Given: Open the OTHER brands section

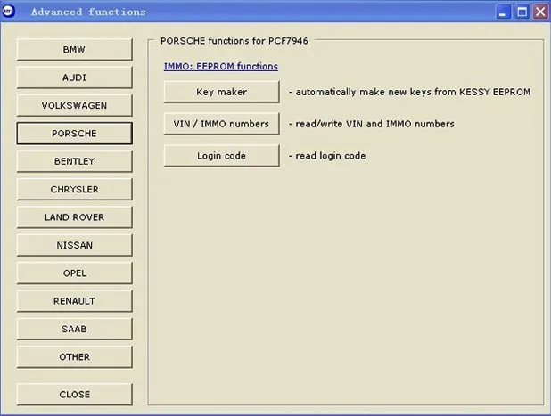Looking at the screenshot, I should (74, 357).
